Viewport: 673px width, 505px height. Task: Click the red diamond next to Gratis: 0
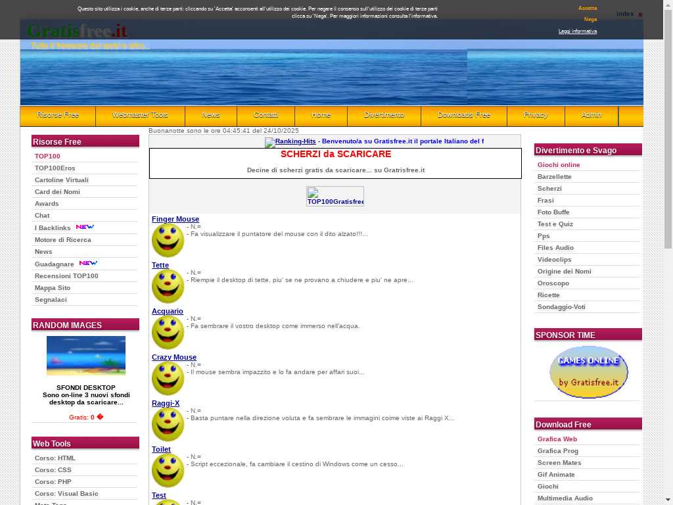tap(100, 417)
